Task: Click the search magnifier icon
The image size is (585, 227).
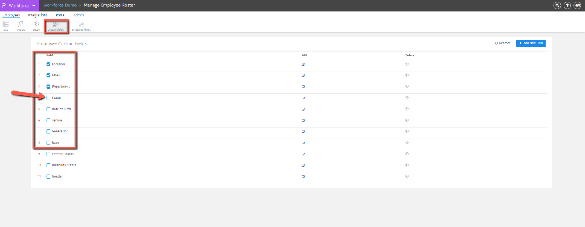Action: pyautogui.click(x=558, y=6)
